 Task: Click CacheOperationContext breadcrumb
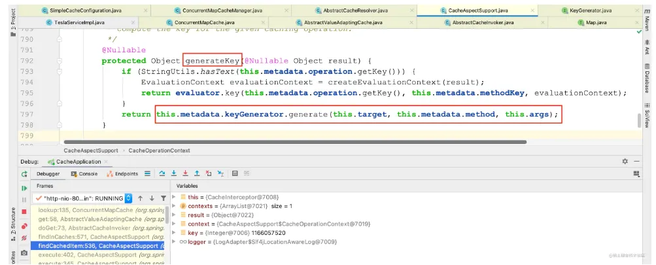(160, 150)
